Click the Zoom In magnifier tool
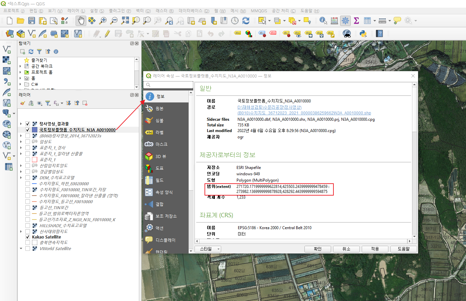This screenshot has width=466, height=301. (103, 21)
